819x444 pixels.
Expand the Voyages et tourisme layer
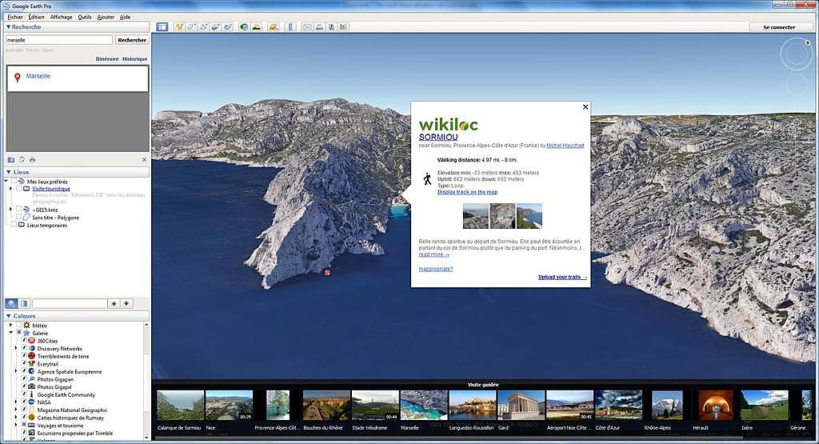pos(16,425)
